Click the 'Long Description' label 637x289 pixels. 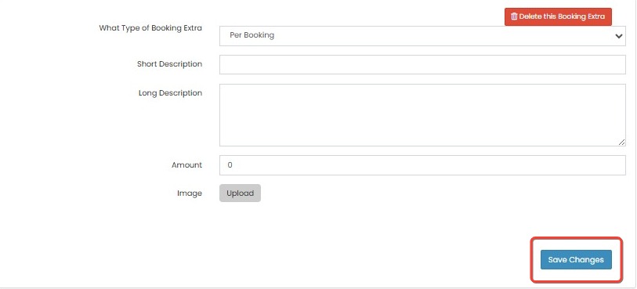pos(170,93)
